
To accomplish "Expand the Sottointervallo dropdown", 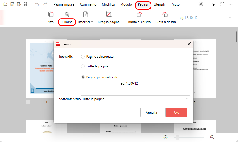I will click(135, 99).
